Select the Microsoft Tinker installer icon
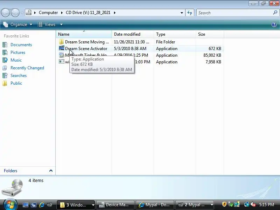The width and height of the screenshot is (280, 210). [x=62, y=55]
